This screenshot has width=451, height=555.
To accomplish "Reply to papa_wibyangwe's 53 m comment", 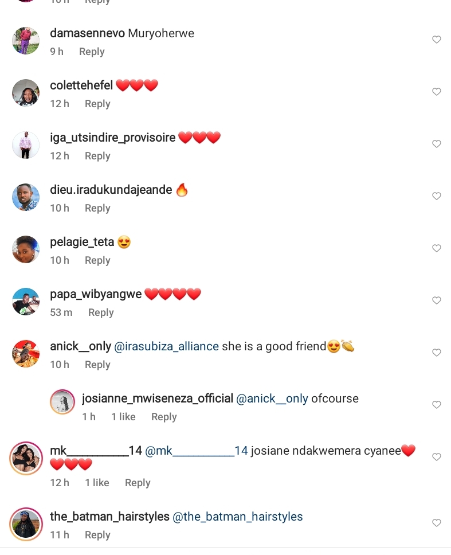I will 101,312.
